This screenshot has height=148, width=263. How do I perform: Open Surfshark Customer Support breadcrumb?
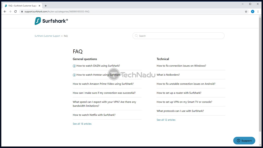pyautogui.click(x=47, y=36)
